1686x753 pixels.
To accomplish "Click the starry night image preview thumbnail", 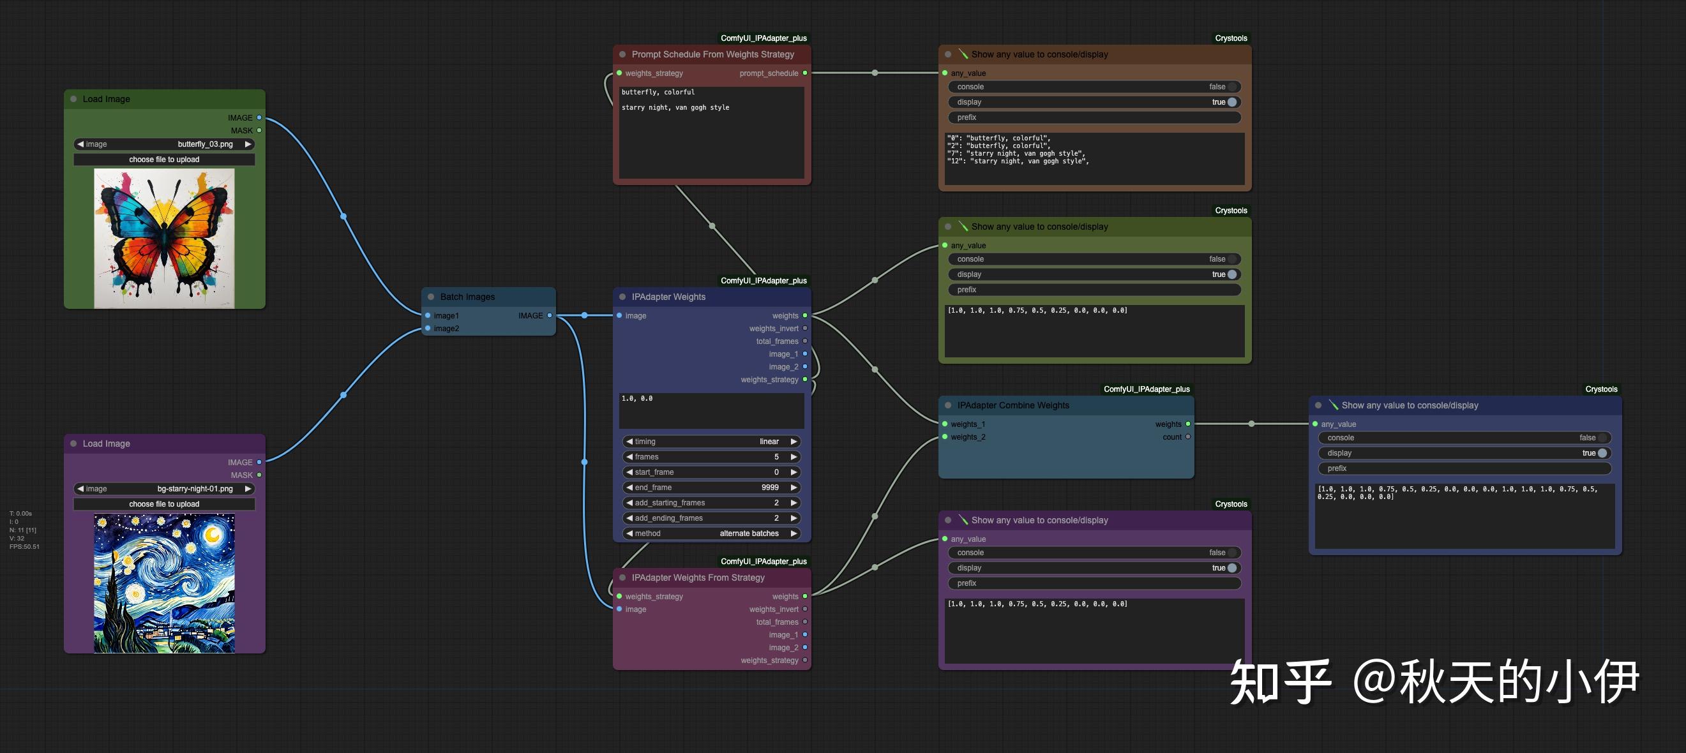I will (164, 583).
